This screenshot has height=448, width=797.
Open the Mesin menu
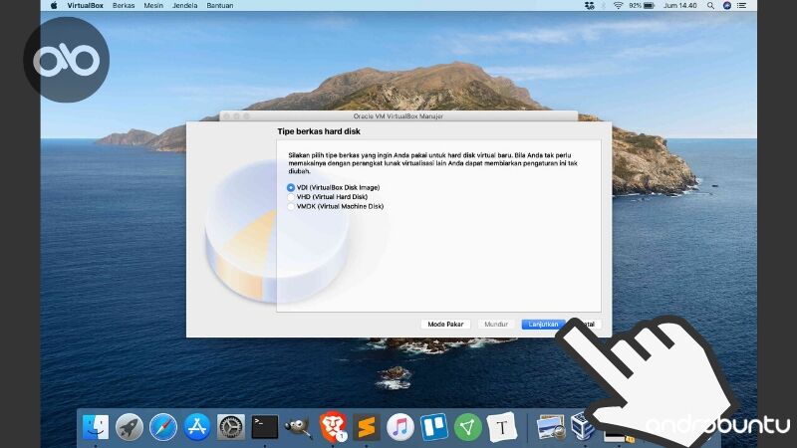153,6
